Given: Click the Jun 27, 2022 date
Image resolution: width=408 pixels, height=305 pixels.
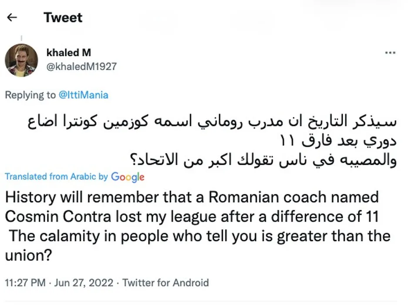Looking at the screenshot, I should 84,283.
